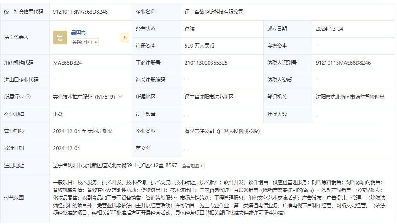The height and width of the screenshot is (224, 397).
Task: Click the 员工数量 label
Action: pyautogui.click(x=146, y=114)
